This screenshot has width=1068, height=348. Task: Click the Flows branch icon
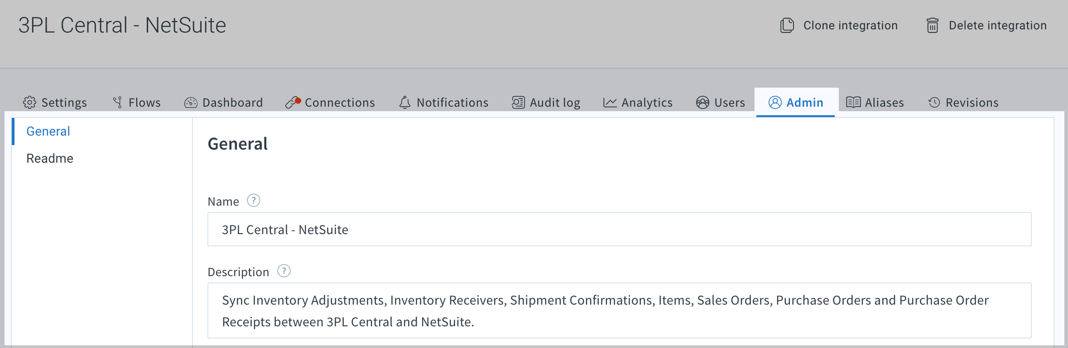pos(118,103)
